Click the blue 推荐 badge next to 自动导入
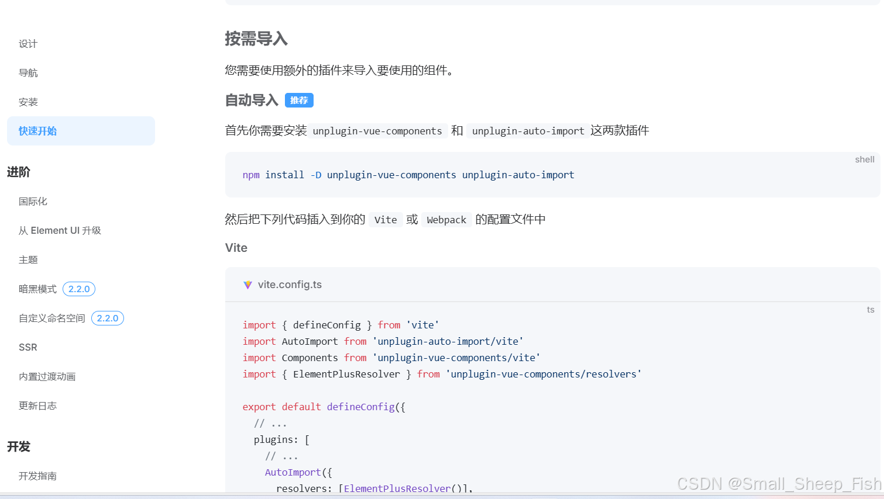884x499 pixels. pyautogui.click(x=299, y=100)
